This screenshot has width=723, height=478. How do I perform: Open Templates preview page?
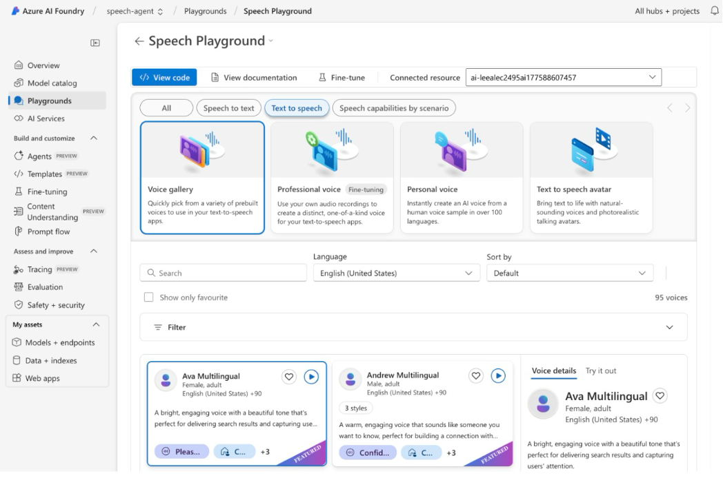(51, 174)
